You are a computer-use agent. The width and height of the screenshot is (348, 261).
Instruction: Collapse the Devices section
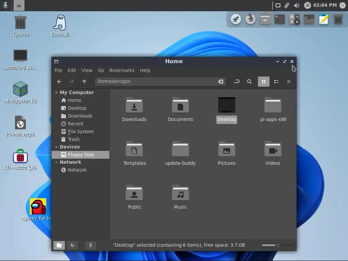56,147
